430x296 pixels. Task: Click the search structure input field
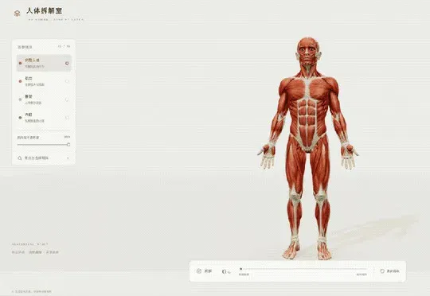click(x=44, y=158)
